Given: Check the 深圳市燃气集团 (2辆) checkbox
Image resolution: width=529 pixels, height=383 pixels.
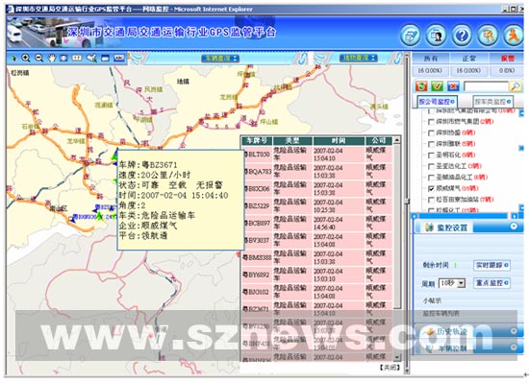Looking at the screenshot, I should point(431,122).
